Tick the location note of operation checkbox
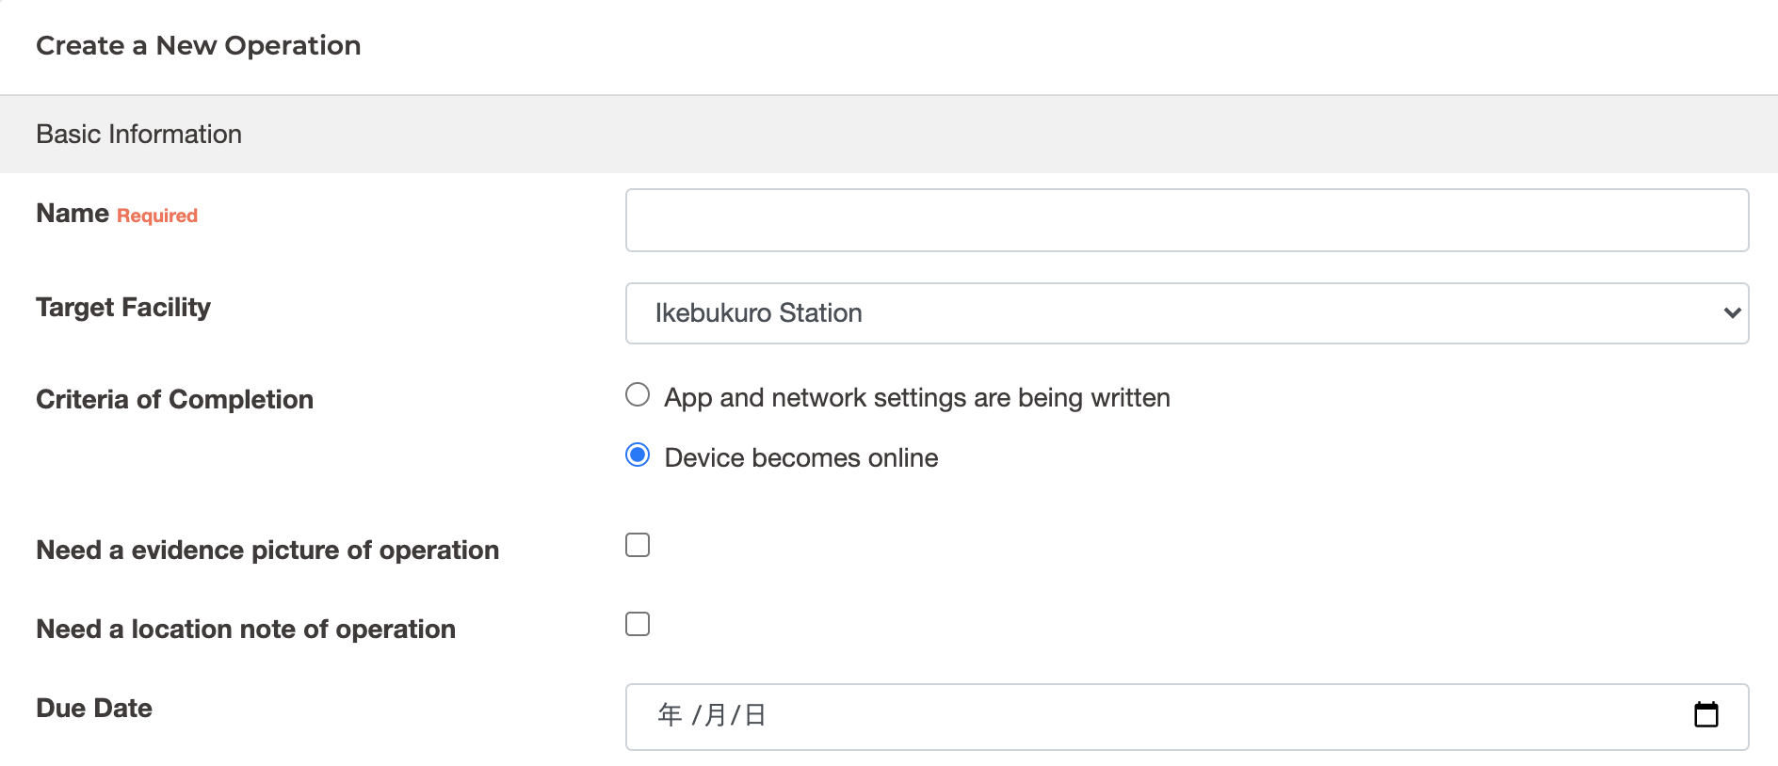 click(638, 624)
